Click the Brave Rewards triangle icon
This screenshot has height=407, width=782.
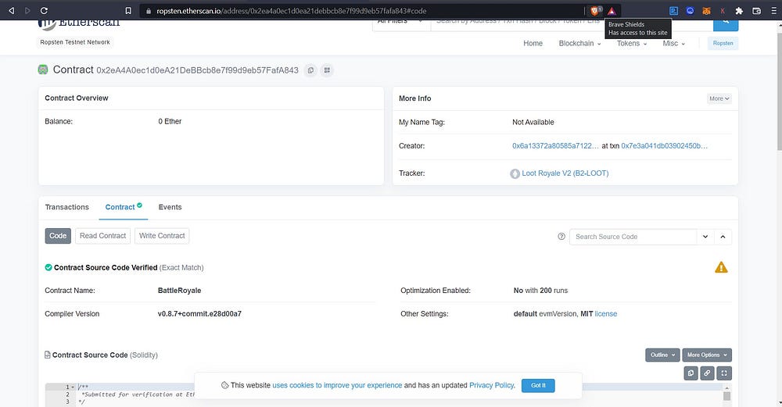point(612,10)
